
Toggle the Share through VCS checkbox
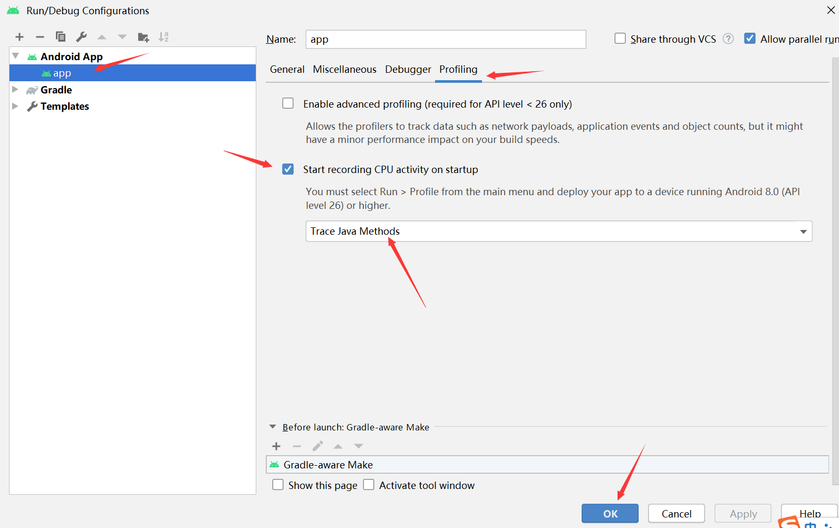click(620, 39)
